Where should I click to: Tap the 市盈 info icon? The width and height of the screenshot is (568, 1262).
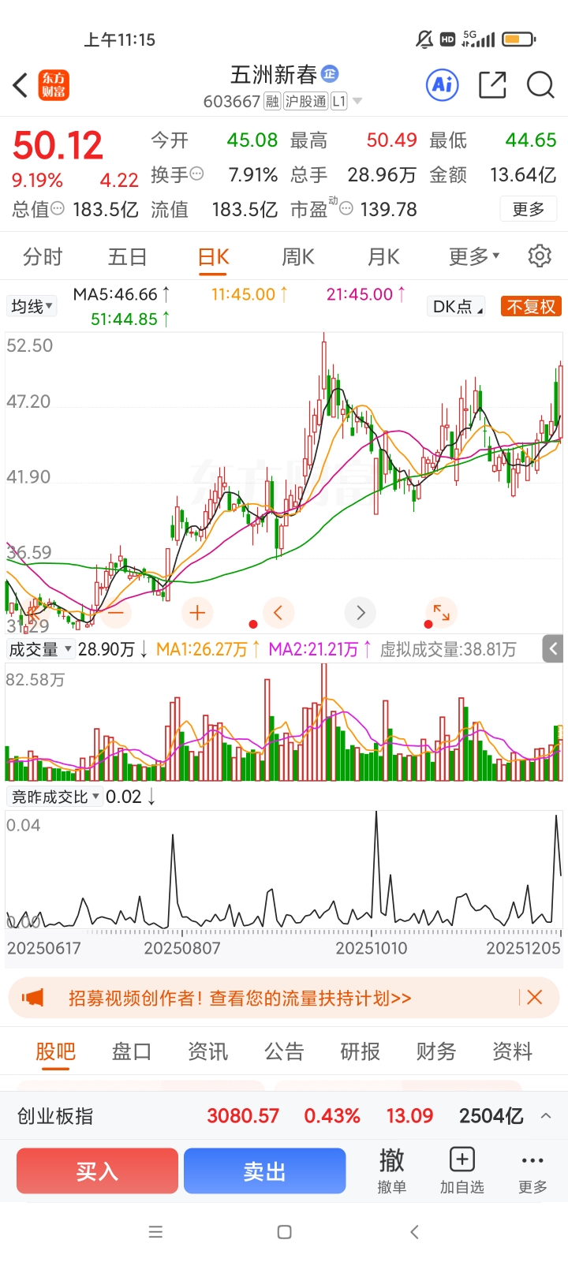346,209
